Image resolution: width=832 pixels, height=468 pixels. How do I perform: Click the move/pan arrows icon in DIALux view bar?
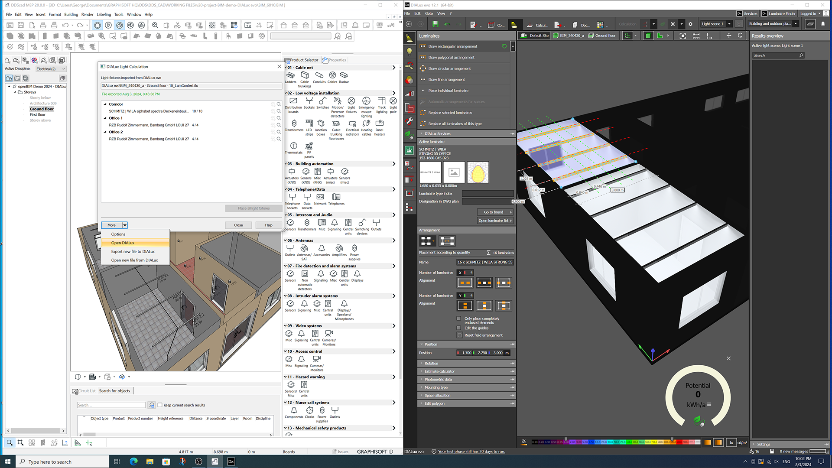coord(729,36)
